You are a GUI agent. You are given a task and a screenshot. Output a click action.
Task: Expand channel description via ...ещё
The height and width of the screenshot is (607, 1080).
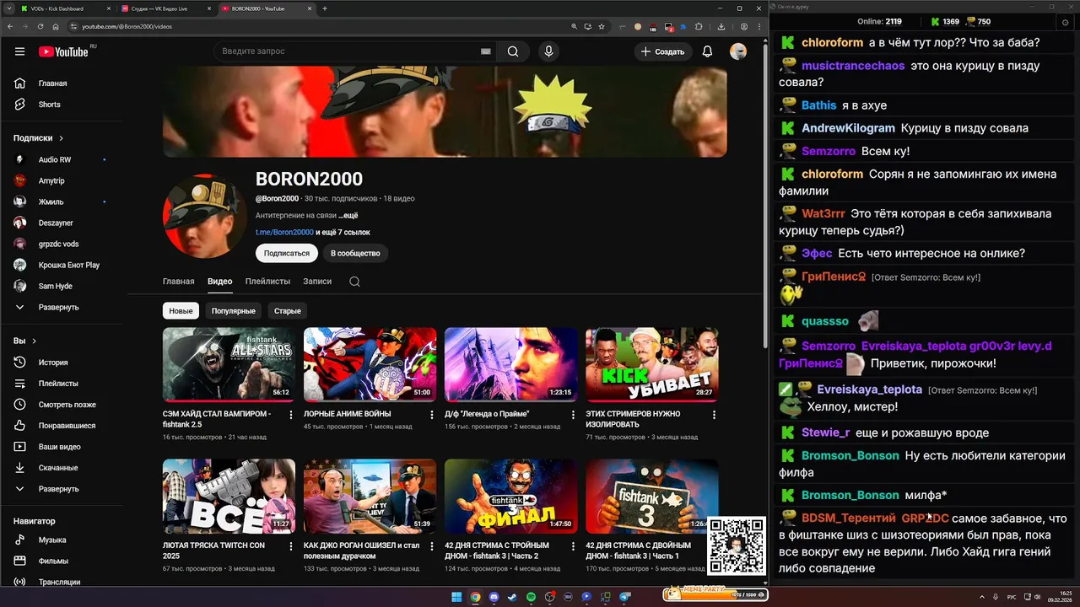348,216
